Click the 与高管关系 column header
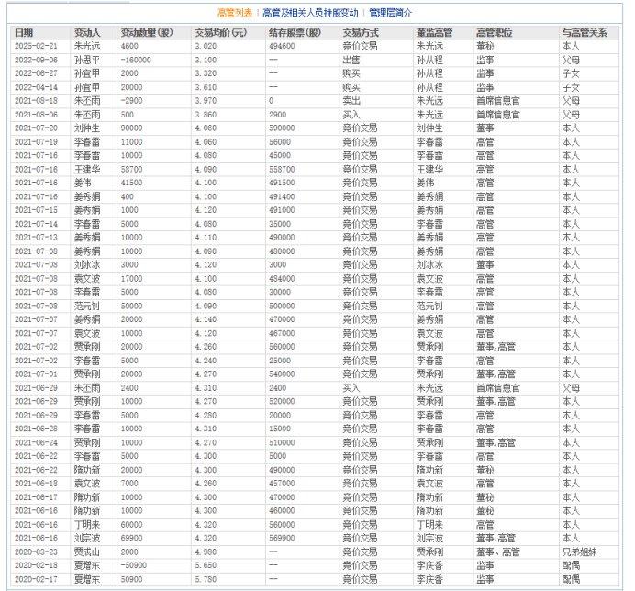The height and width of the screenshot is (591, 635). pos(585,32)
